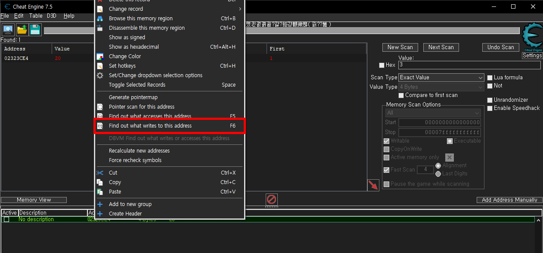Open Settings under the logo
Viewport: 543px width, 253px height.
pos(532,56)
